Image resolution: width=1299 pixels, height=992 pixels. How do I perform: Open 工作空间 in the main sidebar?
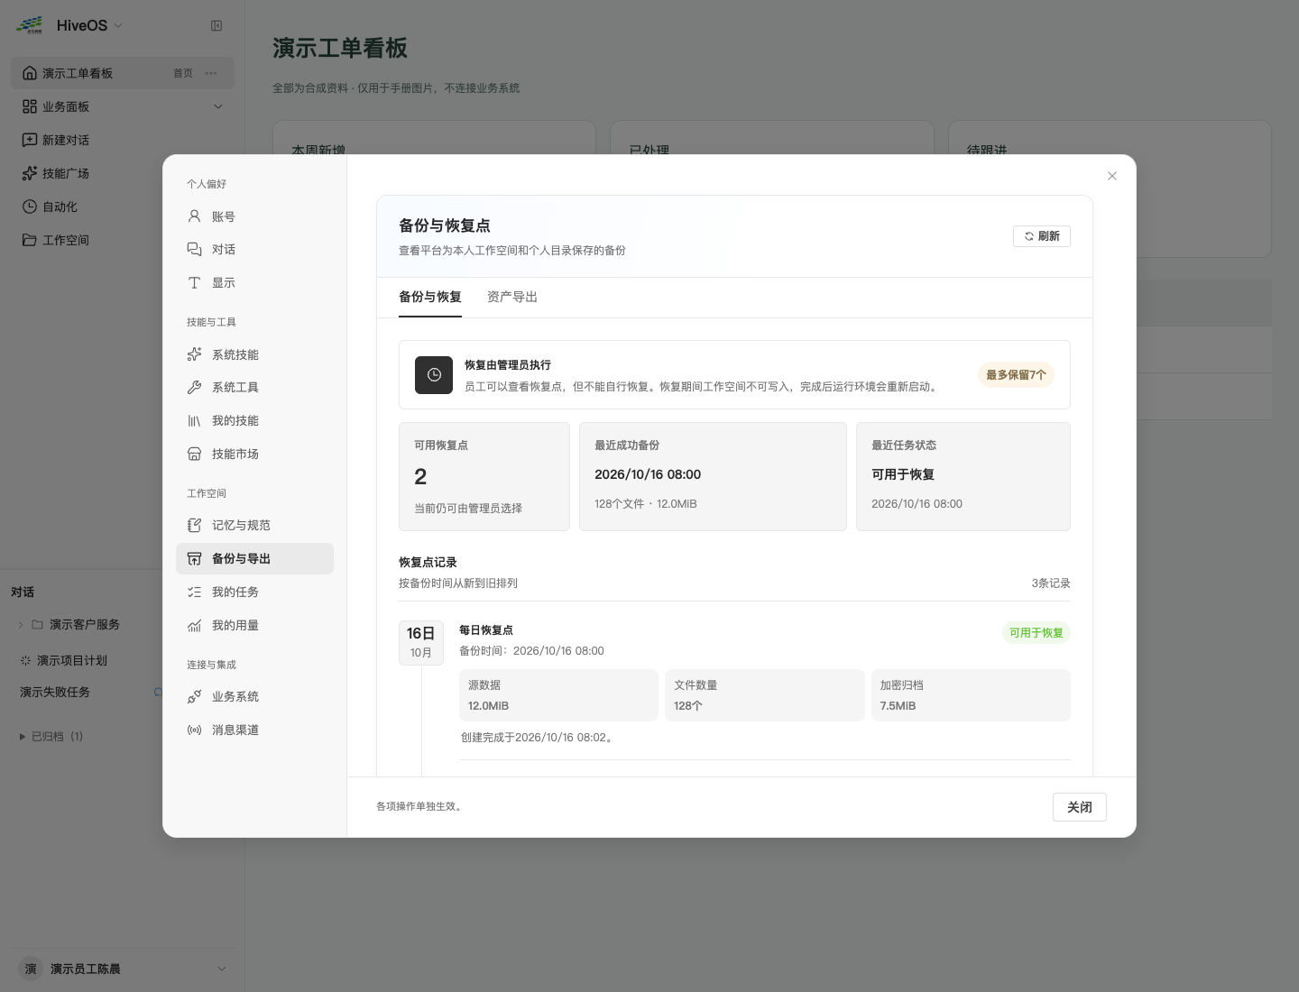click(x=123, y=240)
